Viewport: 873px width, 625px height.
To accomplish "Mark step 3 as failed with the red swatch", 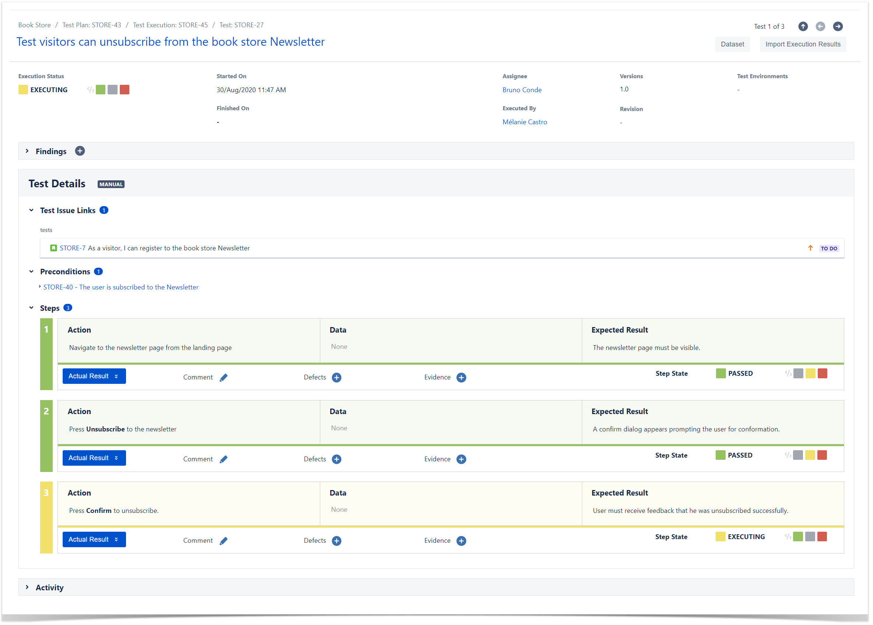I will 822,537.
